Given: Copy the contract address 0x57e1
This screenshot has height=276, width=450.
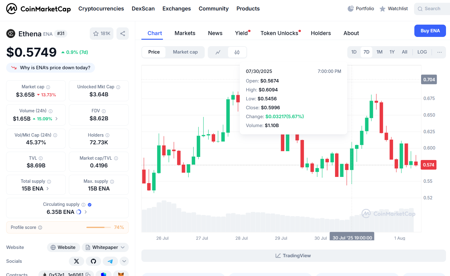Looking at the screenshot, I should [88, 274].
